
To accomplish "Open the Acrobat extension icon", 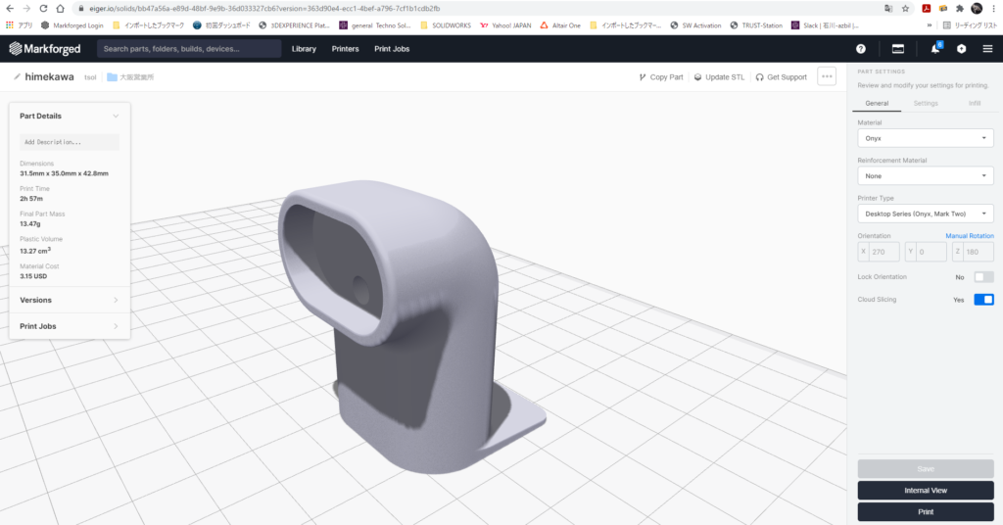I will pos(927,8).
